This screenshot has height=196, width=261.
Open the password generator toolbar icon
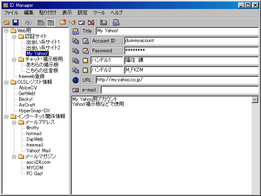pos(103,22)
